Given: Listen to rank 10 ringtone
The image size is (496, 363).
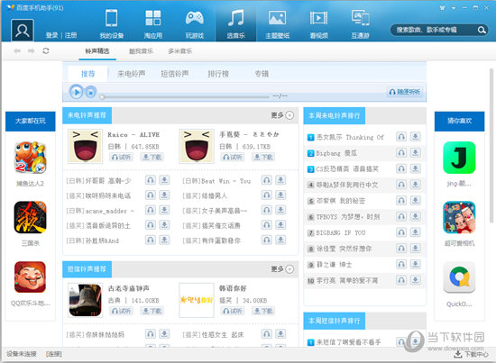Looking at the screenshot, I should point(401,280).
